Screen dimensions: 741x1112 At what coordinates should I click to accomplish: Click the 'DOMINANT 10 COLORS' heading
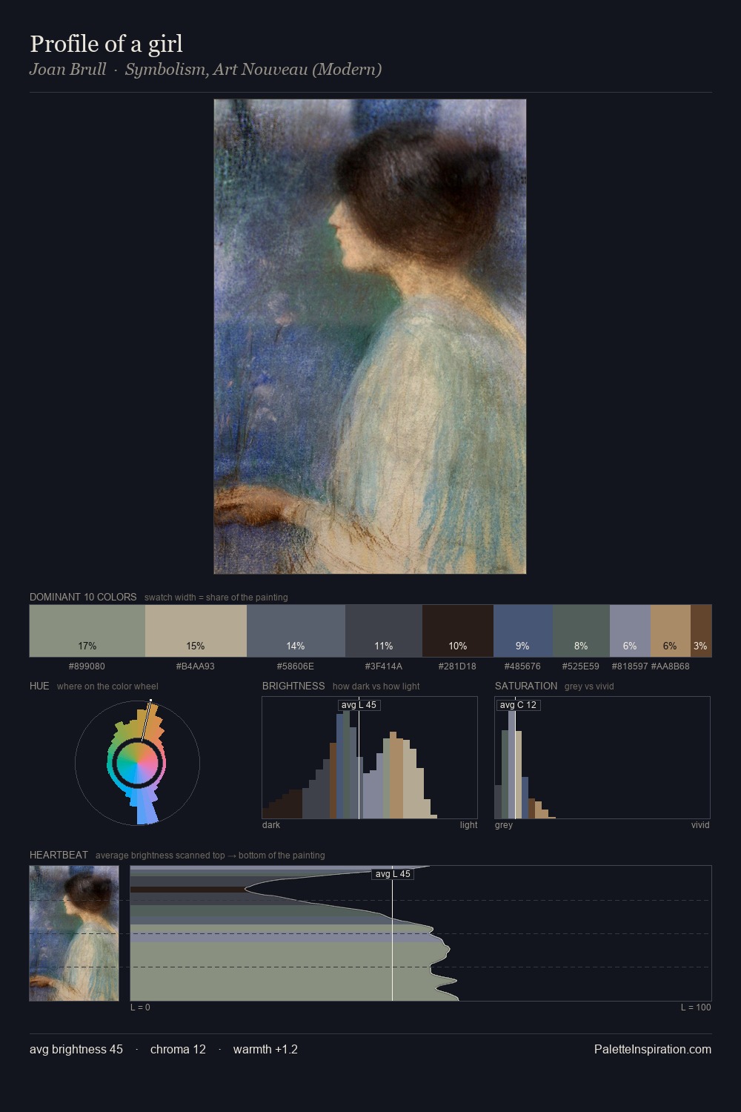[83, 598]
